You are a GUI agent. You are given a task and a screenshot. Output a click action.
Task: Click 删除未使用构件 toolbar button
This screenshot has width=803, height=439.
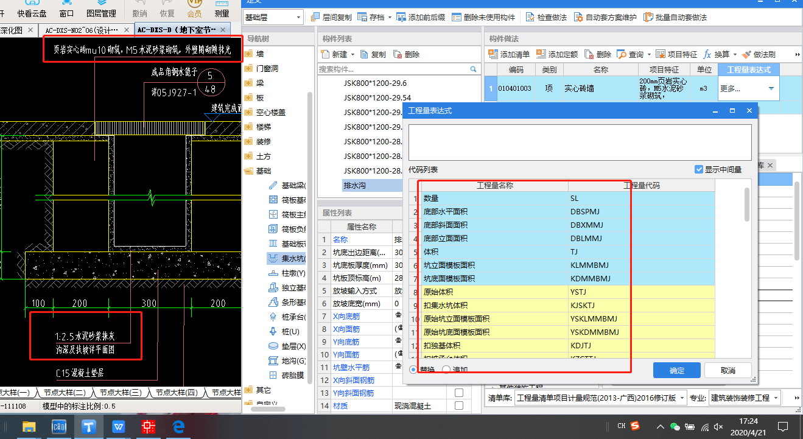[483, 17]
